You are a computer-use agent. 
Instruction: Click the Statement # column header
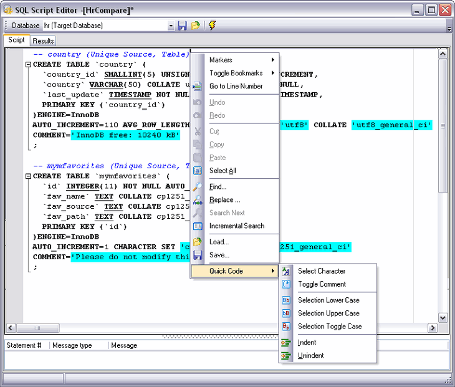click(x=27, y=345)
